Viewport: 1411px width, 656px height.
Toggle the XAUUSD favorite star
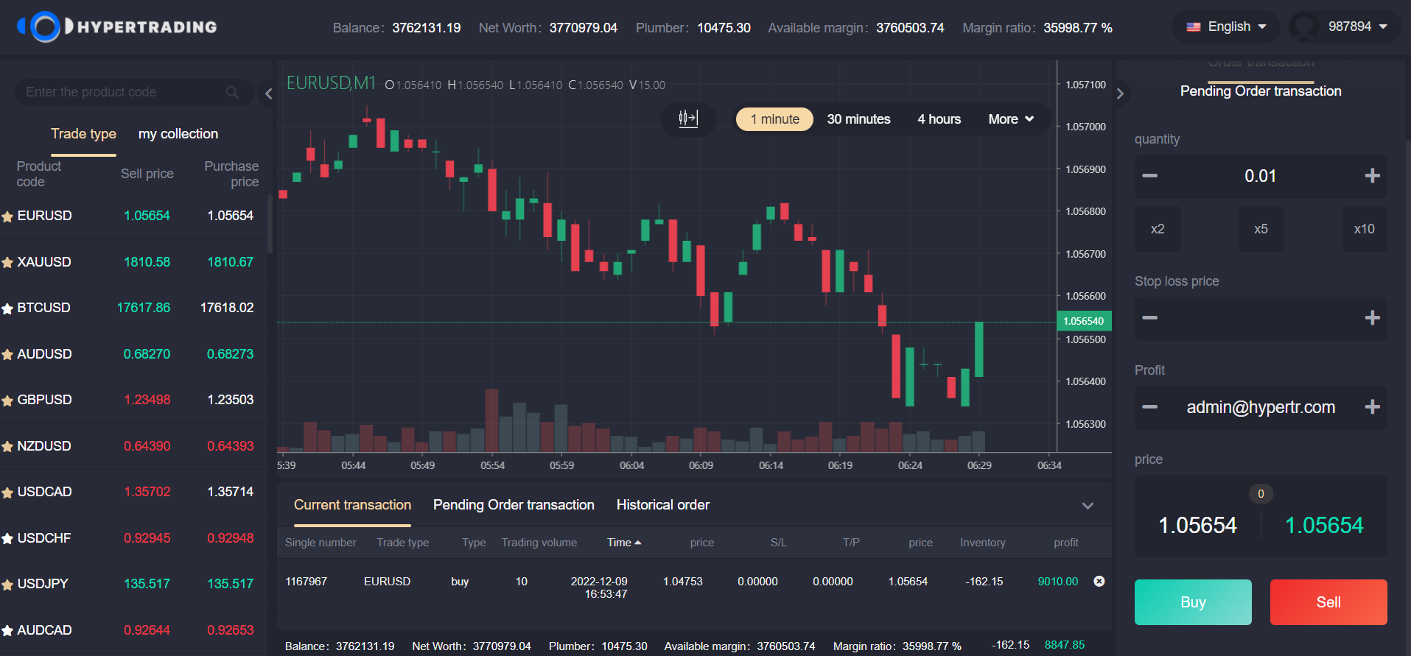click(x=7, y=262)
